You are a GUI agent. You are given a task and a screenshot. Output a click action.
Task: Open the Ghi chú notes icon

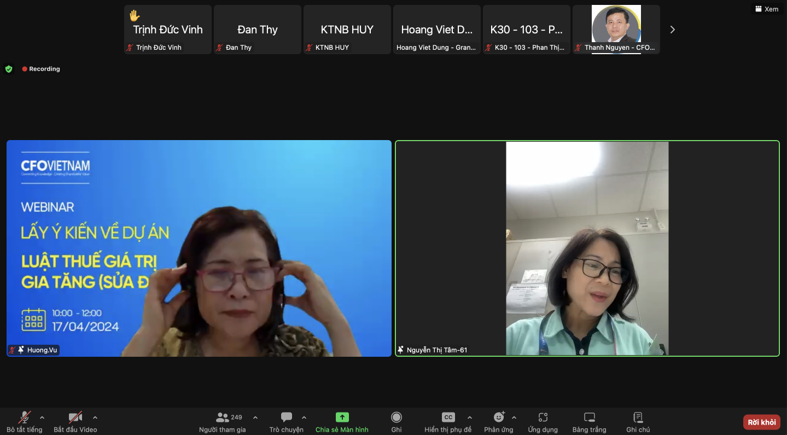pyautogui.click(x=638, y=417)
